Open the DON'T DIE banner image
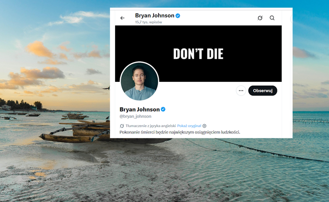This screenshot has height=202, width=329. pyautogui.click(x=198, y=53)
